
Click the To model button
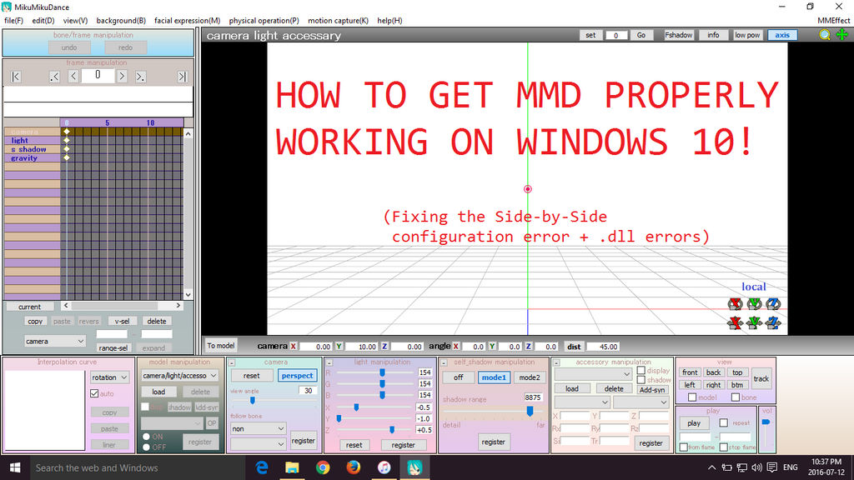click(x=220, y=346)
